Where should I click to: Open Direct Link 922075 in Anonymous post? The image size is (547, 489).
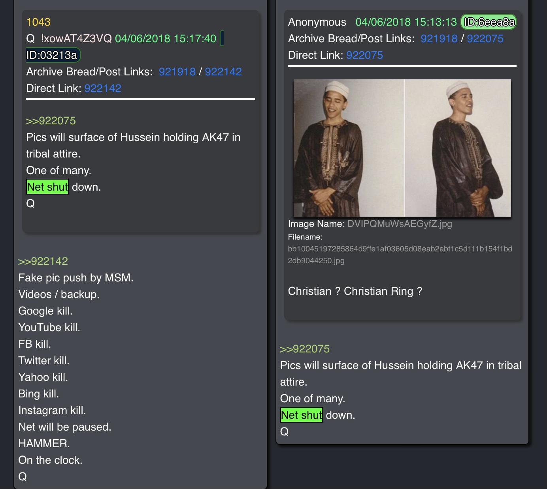coord(364,55)
